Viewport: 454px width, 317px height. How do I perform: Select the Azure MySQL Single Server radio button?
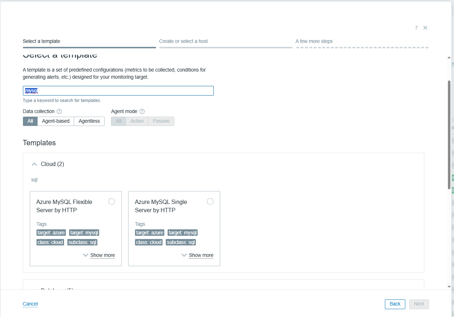[210, 201]
